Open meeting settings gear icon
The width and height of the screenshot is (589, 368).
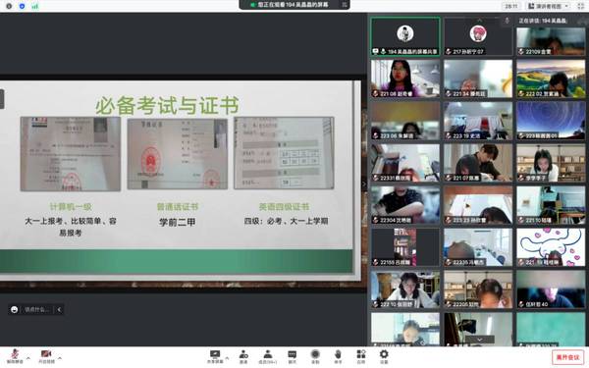click(384, 356)
